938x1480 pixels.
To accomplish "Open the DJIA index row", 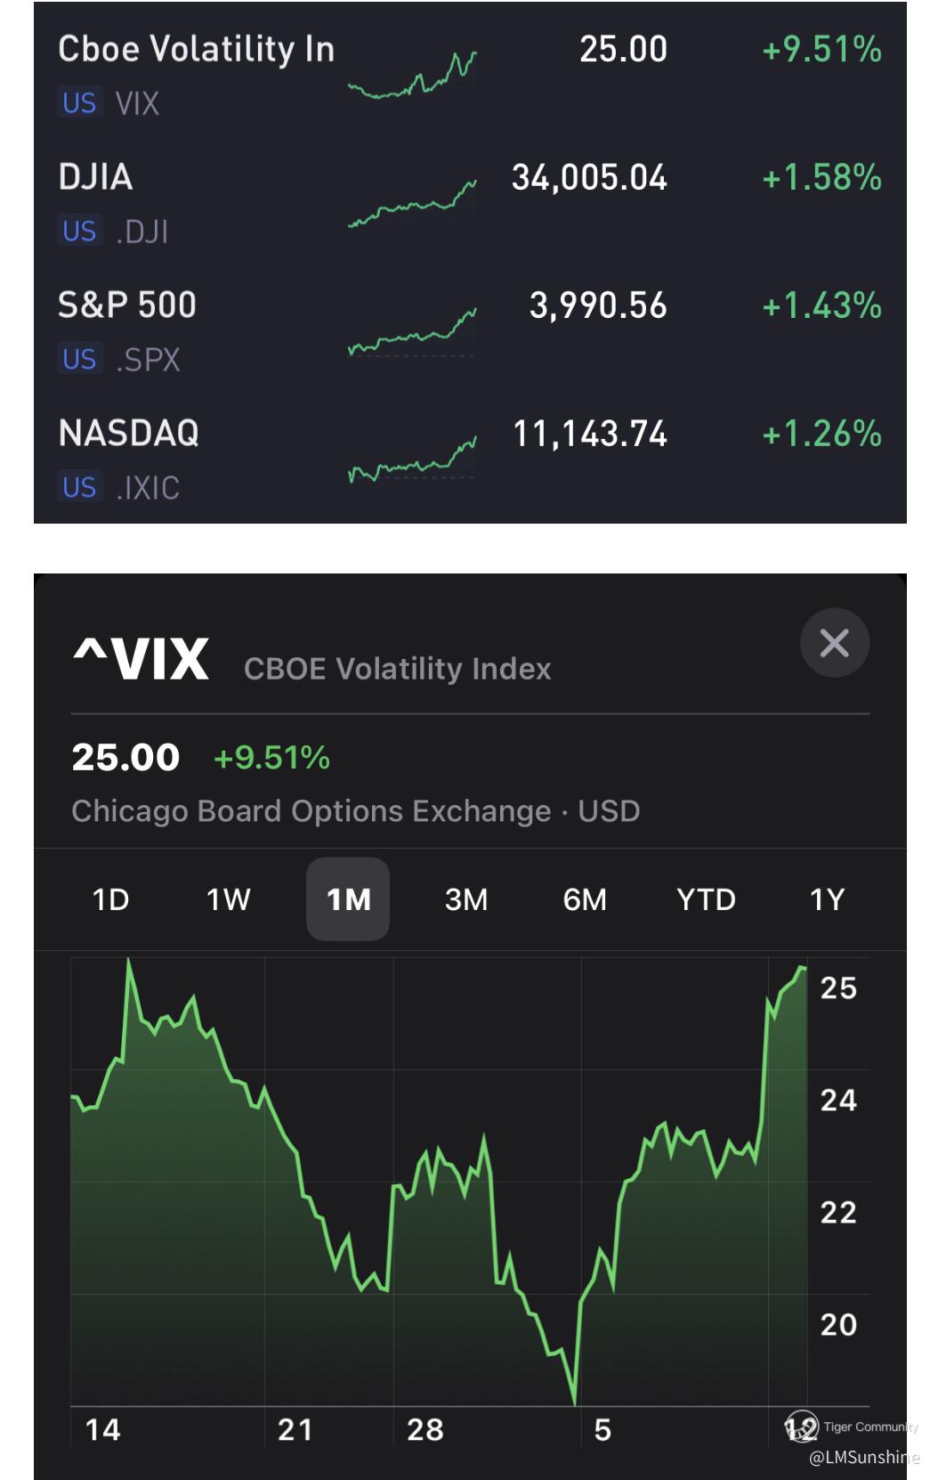I will tap(96, 177).
